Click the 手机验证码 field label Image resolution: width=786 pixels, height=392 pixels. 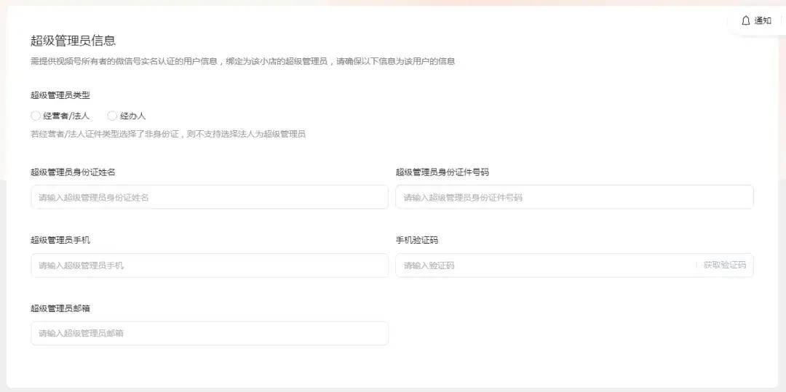416,240
